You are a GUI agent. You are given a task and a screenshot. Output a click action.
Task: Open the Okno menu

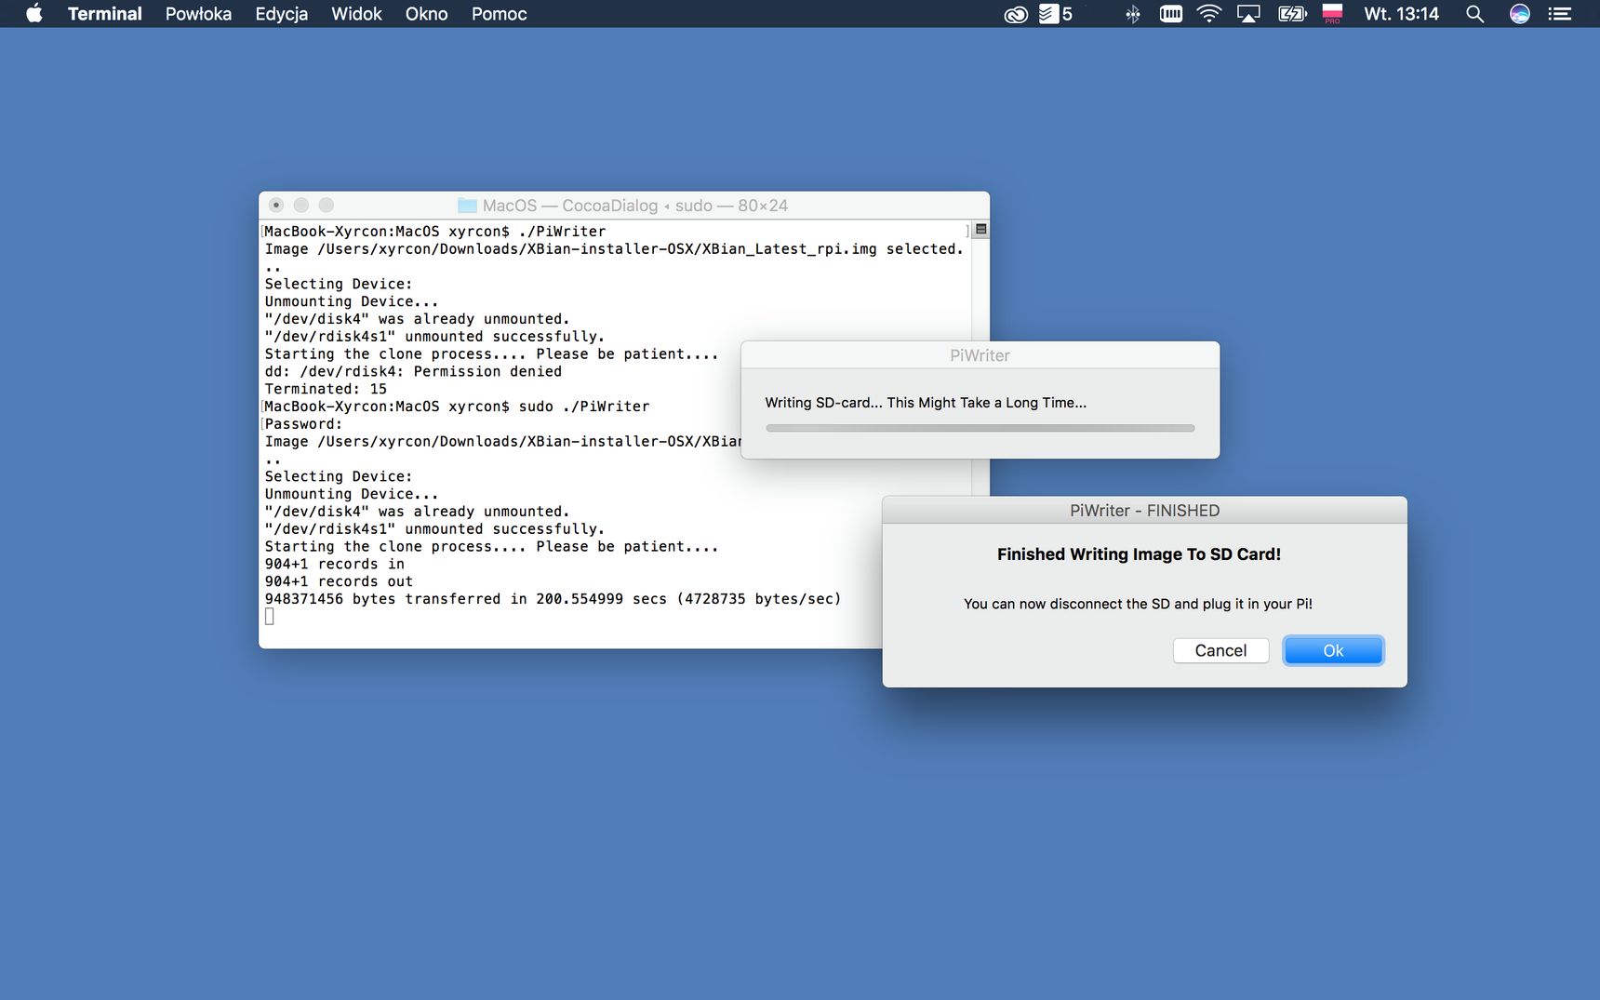[426, 14]
